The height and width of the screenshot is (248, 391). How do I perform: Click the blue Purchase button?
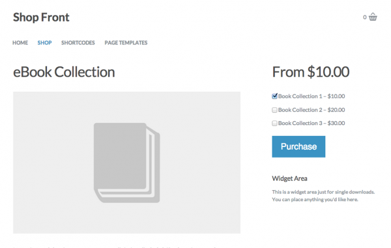pyautogui.click(x=298, y=146)
